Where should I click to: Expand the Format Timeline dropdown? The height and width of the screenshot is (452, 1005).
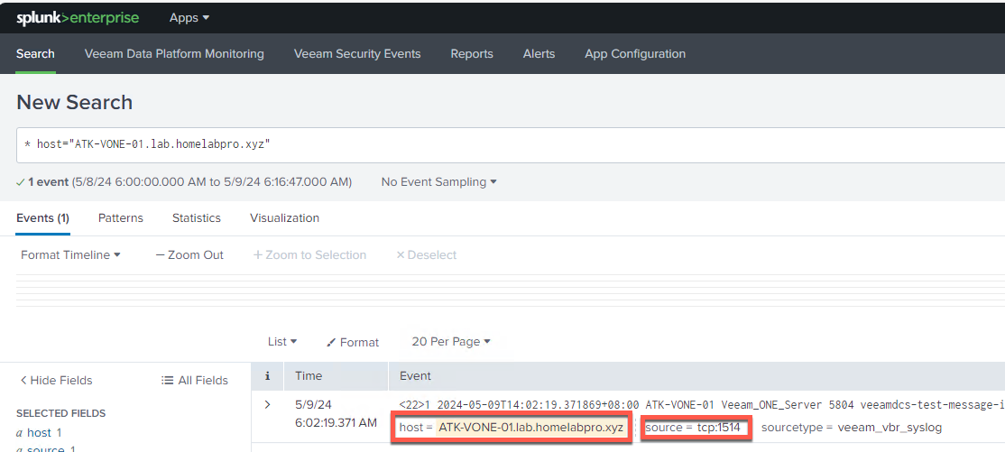[70, 255]
